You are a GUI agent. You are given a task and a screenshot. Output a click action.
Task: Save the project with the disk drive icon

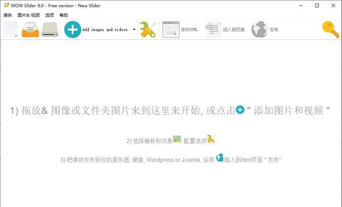(x=50, y=30)
